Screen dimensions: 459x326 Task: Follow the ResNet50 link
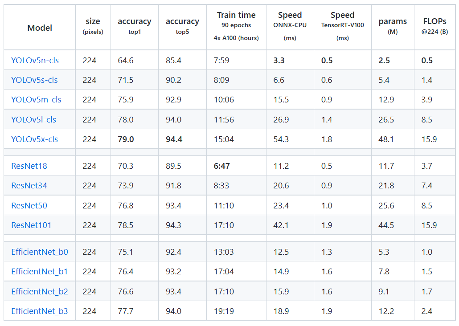tap(29, 205)
